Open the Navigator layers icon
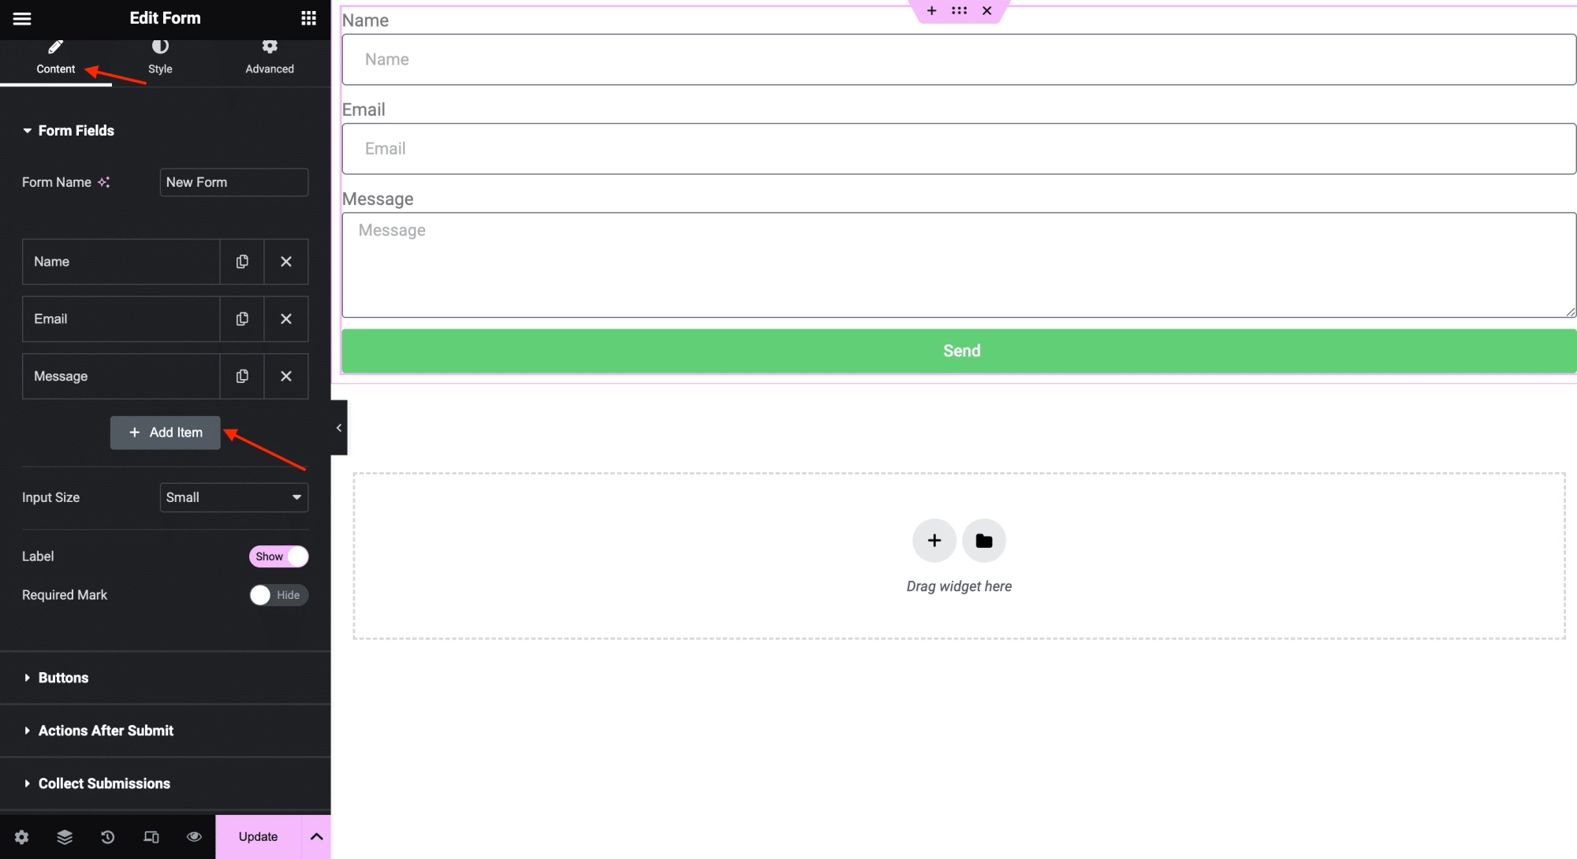Screen dimensions: 1577x859 click(x=65, y=837)
